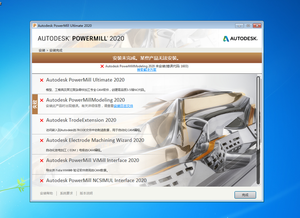Click the Autodesk logo in header
This screenshot has height=218, width=300.
tap(240, 39)
